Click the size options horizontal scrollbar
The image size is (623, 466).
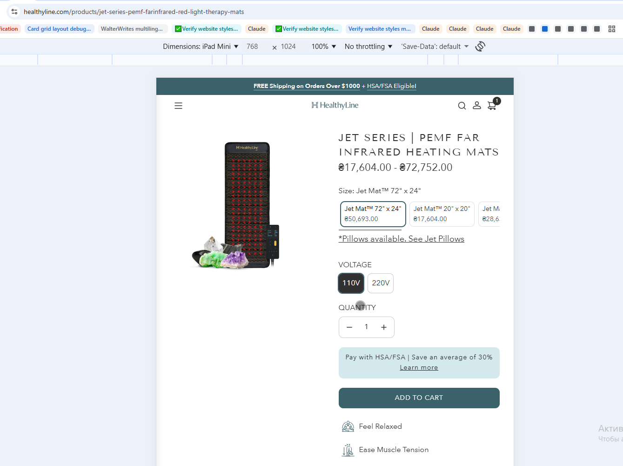click(x=370, y=230)
